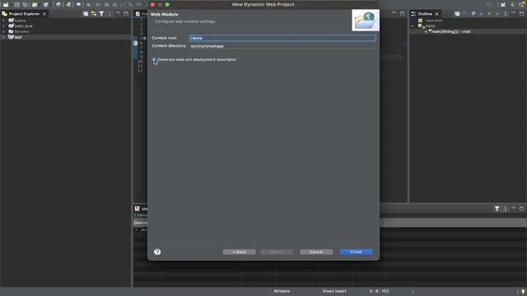527x296 pixels.
Task: Close the Project Explorer view tab
Action: click(x=44, y=14)
